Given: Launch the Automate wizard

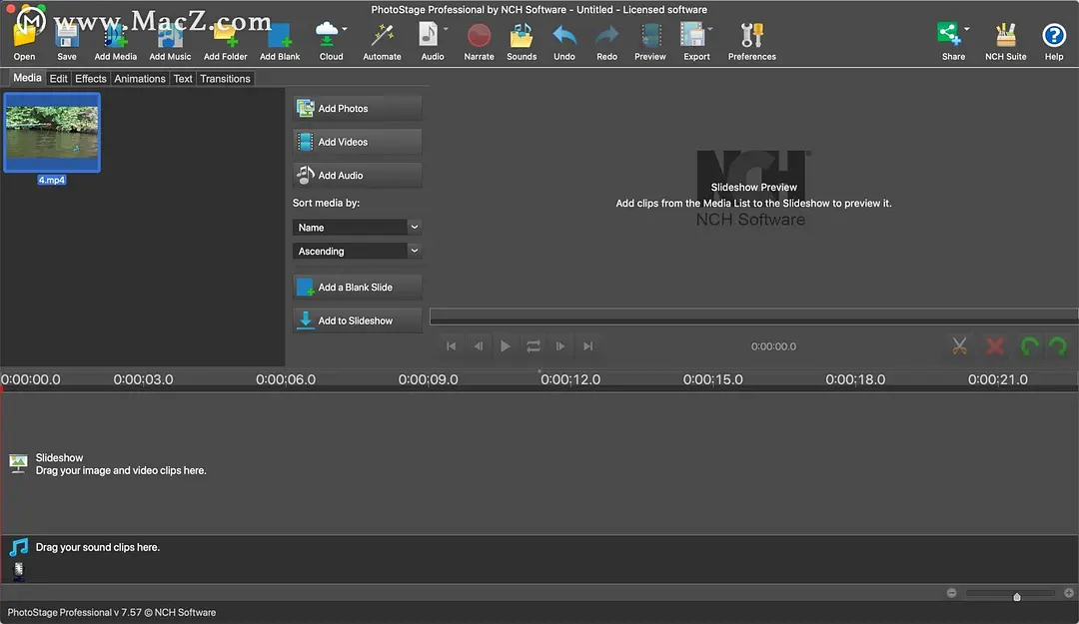Looking at the screenshot, I should coord(382,34).
